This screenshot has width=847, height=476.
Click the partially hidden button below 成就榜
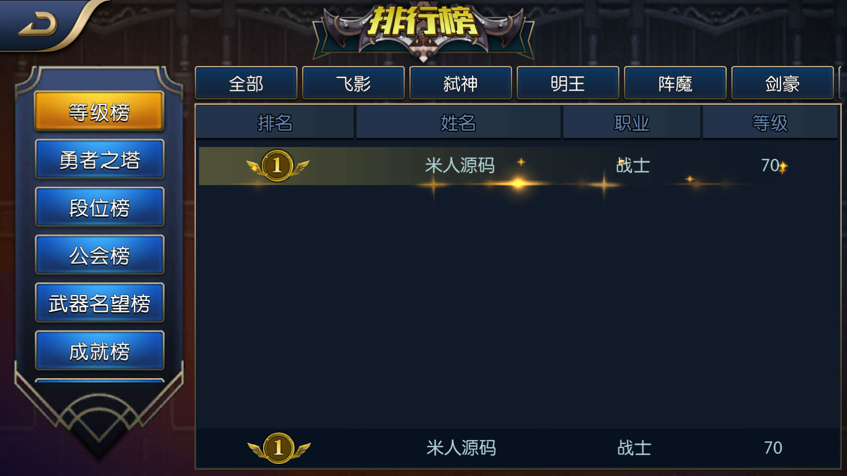point(100,380)
